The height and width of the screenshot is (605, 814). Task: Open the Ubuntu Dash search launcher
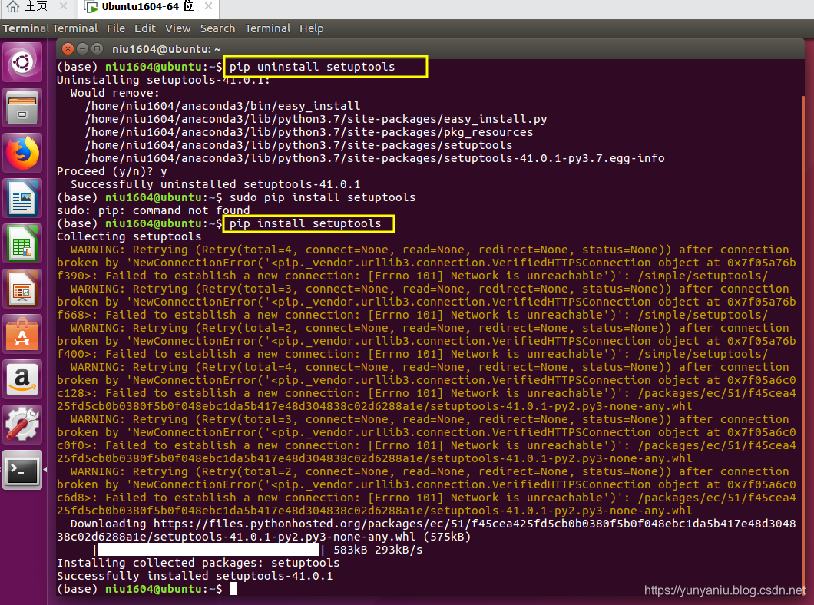[x=22, y=63]
